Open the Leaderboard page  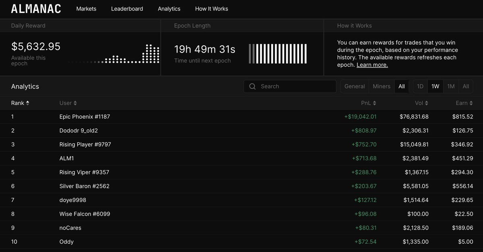127,8
